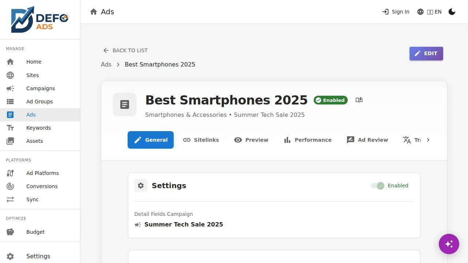Open Campaigns in the sidebar
Image resolution: width=468 pixels, height=263 pixels.
(x=40, y=88)
